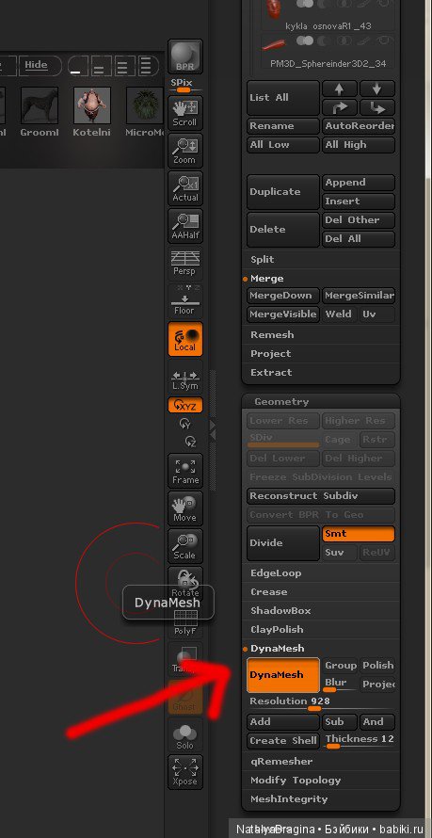Expand the Remesh section
The height and width of the screenshot is (838, 432).
[x=321, y=335]
